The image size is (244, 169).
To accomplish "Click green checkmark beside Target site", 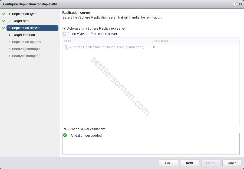I will 4,21.
